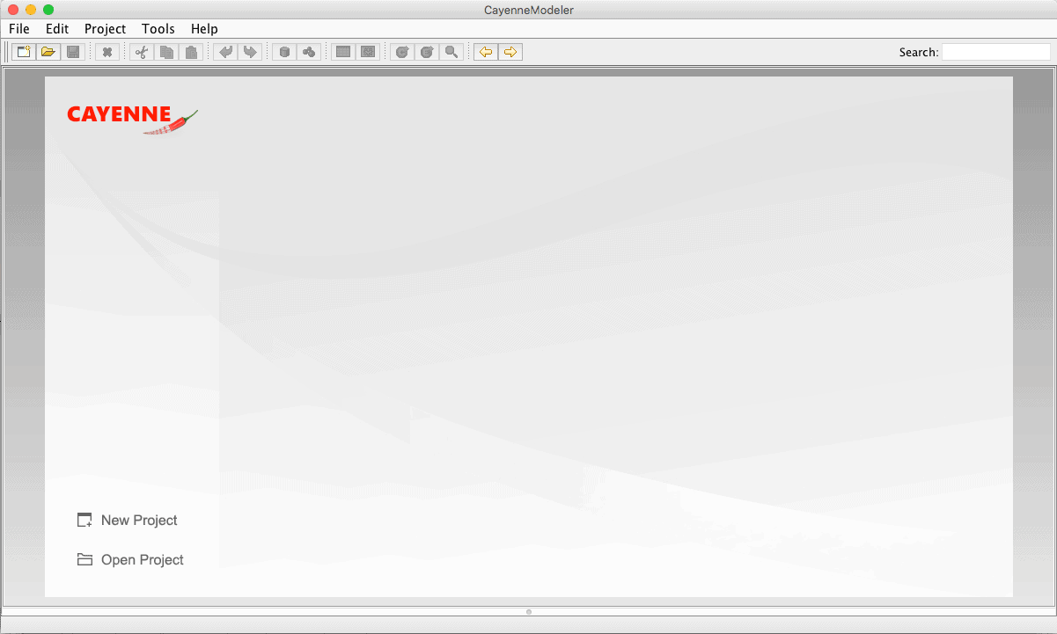Viewport: 1057px width, 634px height.
Task: Click the Remove X toolbar icon
Action: tap(106, 52)
